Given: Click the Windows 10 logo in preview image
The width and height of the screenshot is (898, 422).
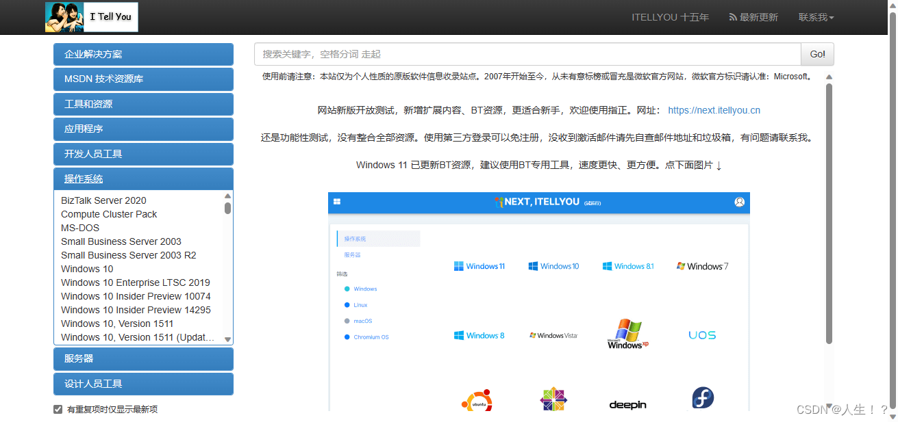Looking at the screenshot, I should (x=553, y=266).
